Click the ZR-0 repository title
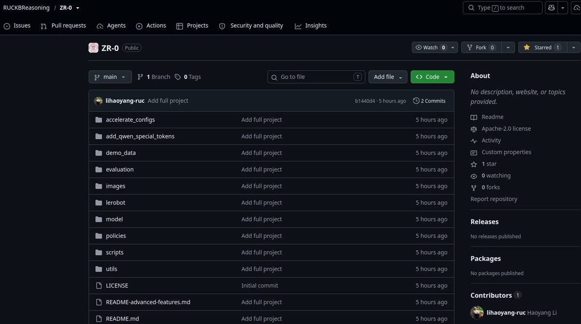 coord(110,48)
